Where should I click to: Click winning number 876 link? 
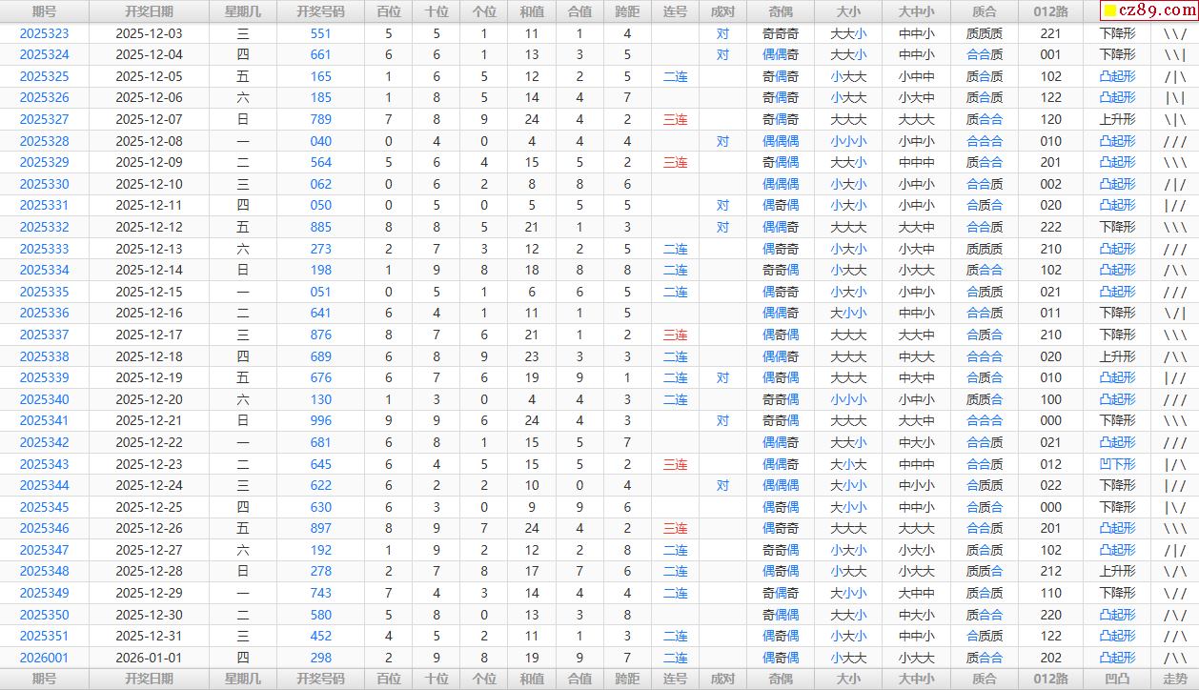pyautogui.click(x=321, y=335)
